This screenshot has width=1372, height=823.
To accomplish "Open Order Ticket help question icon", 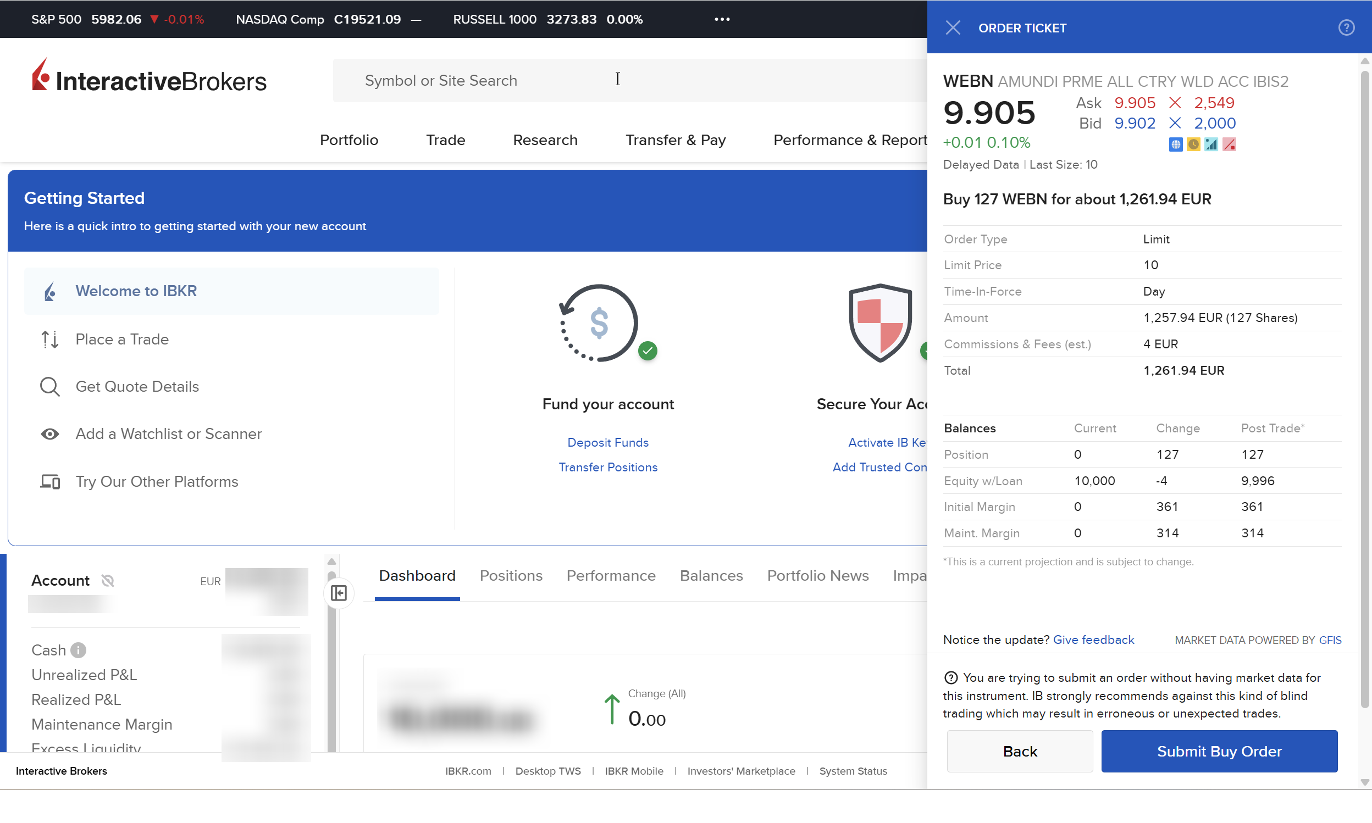I will 1346,27.
